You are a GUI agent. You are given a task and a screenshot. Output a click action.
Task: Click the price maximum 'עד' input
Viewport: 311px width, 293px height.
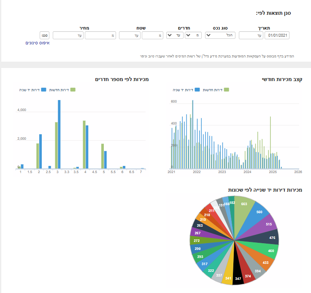tap(68, 35)
